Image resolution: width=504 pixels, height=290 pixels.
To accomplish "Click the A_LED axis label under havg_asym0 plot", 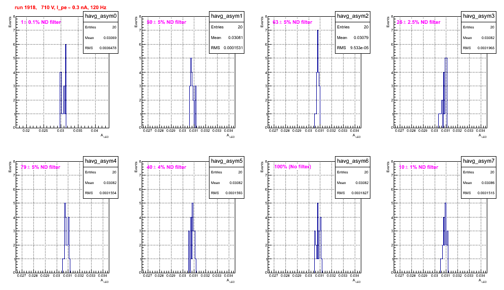I will point(105,136).
